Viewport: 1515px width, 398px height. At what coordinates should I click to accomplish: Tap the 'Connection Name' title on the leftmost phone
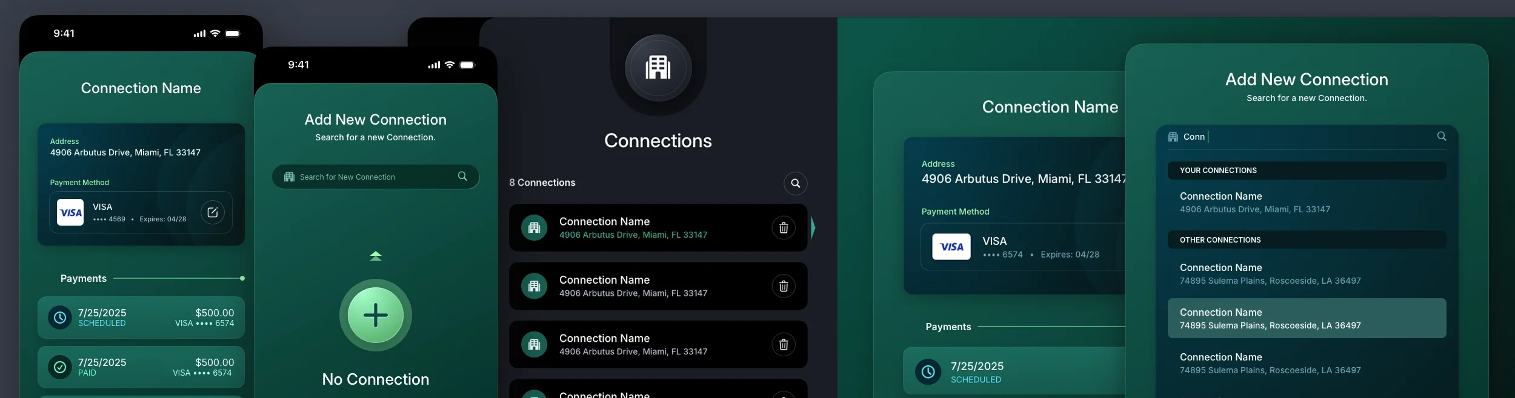pyautogui.click(x=141, y=88)
